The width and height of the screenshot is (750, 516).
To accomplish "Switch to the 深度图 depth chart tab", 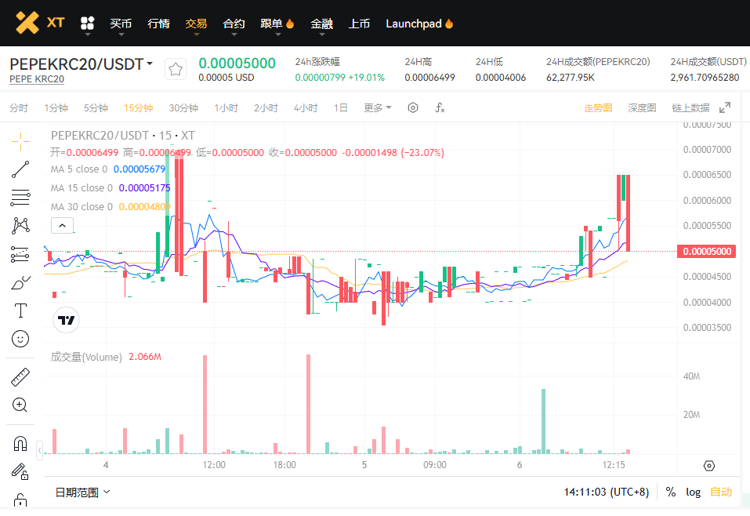I will coord(642,108).
